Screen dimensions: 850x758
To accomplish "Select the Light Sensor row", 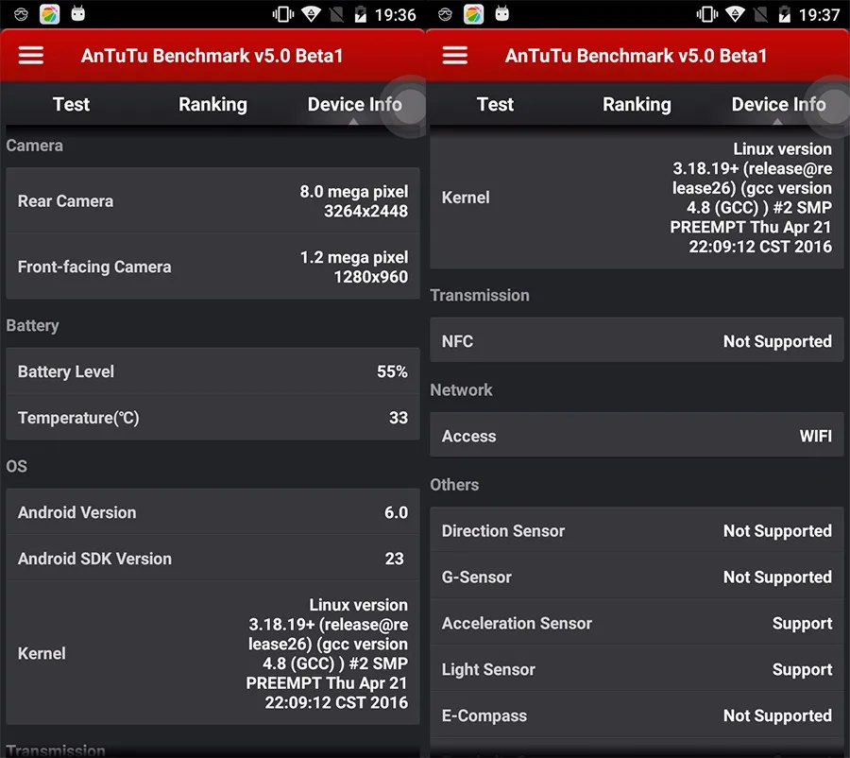I will (637, 669).
